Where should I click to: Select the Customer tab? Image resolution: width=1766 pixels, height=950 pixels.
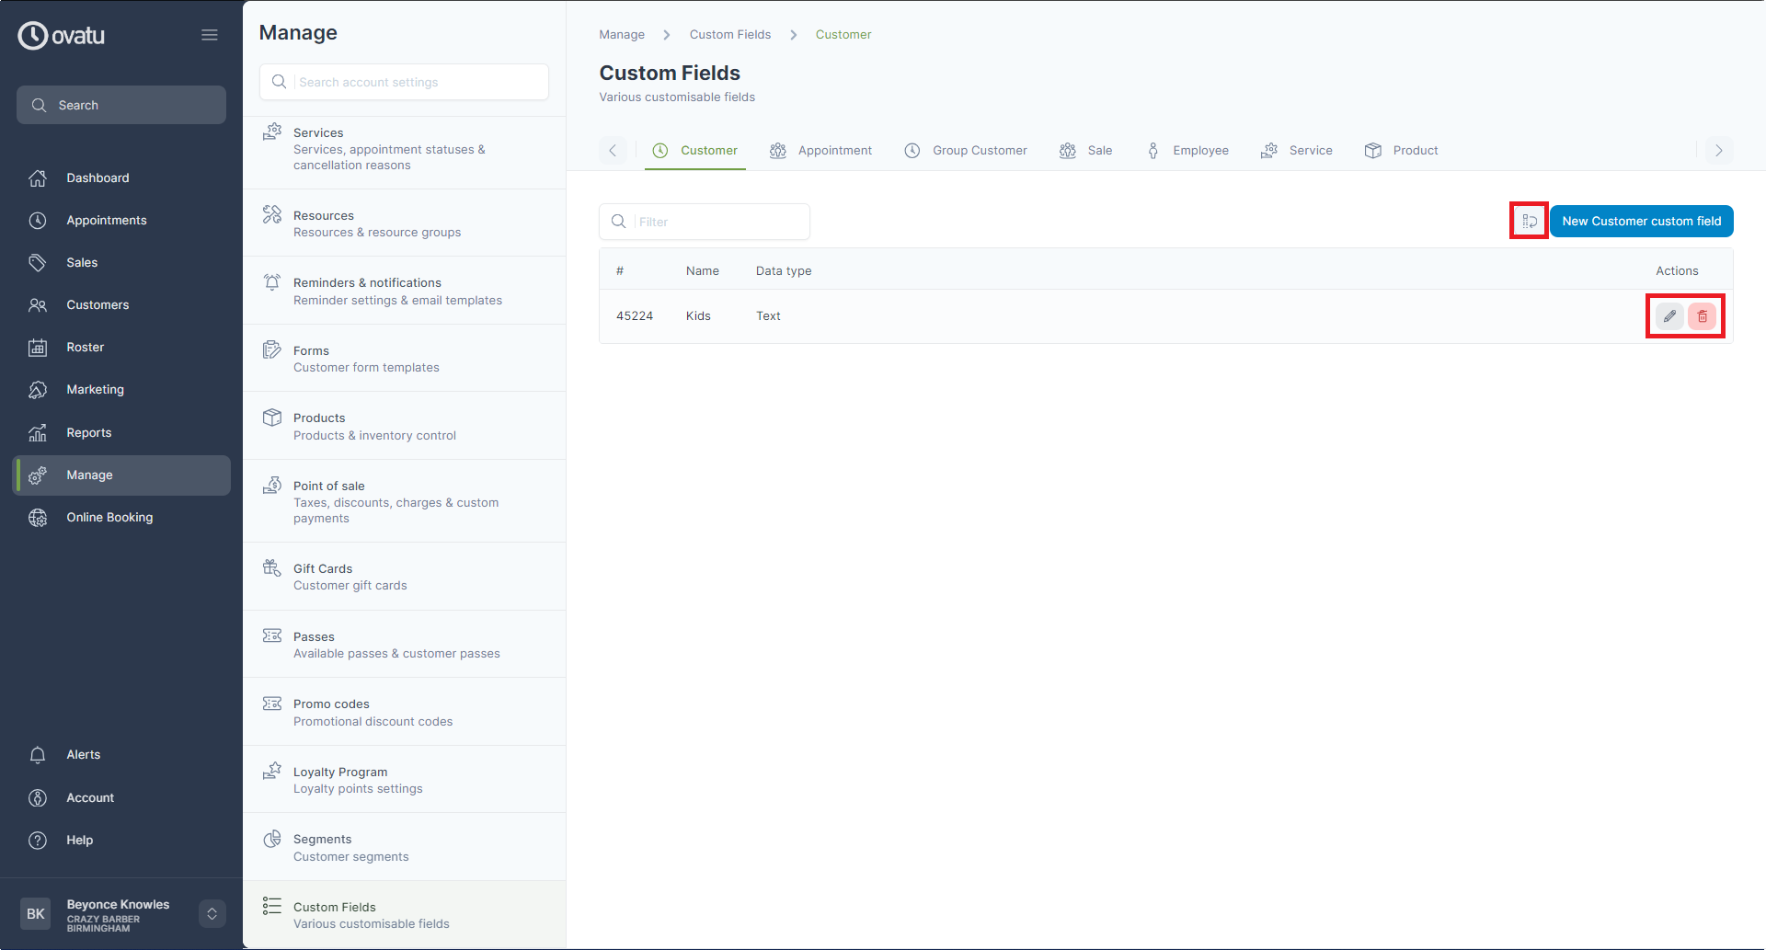click(x=695, y=150)
